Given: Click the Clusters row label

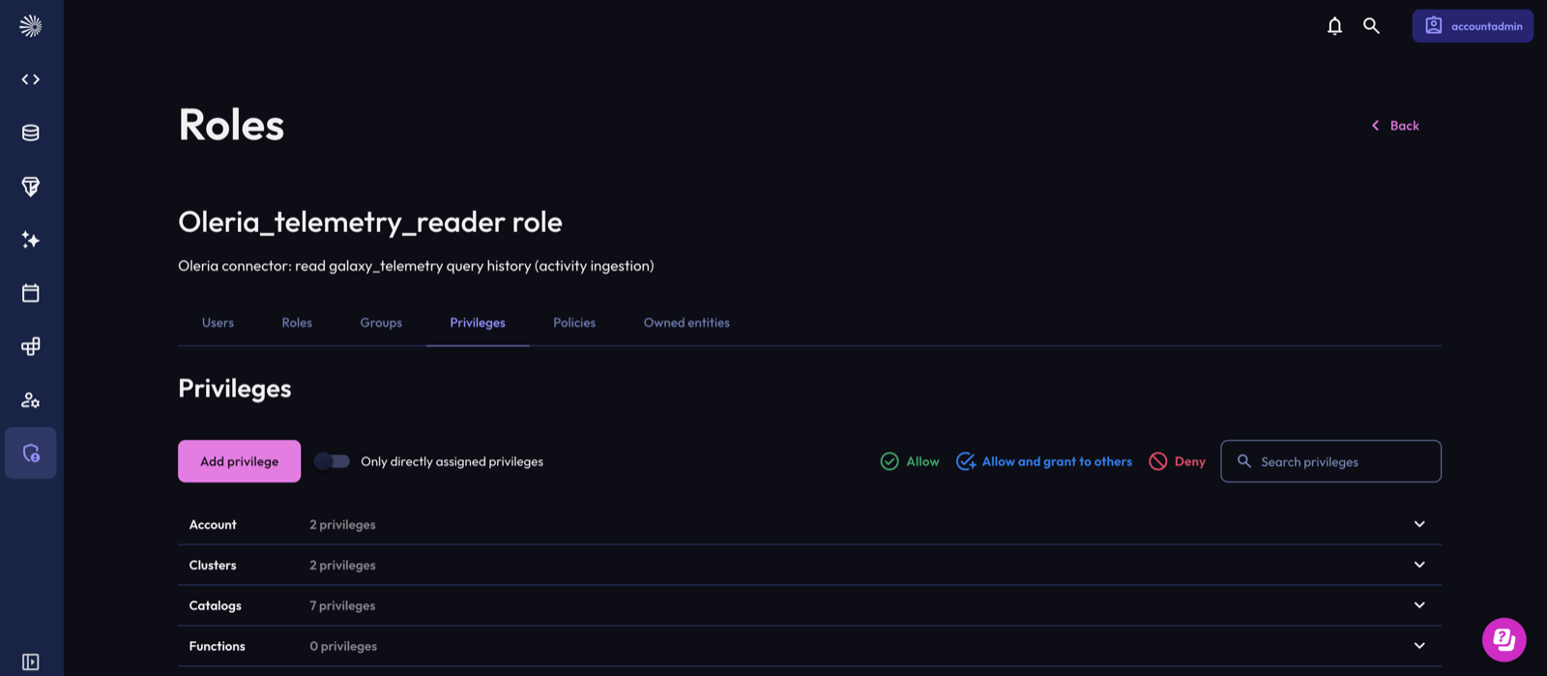Looking at the screenshot, I should click(x=213, y=565).
